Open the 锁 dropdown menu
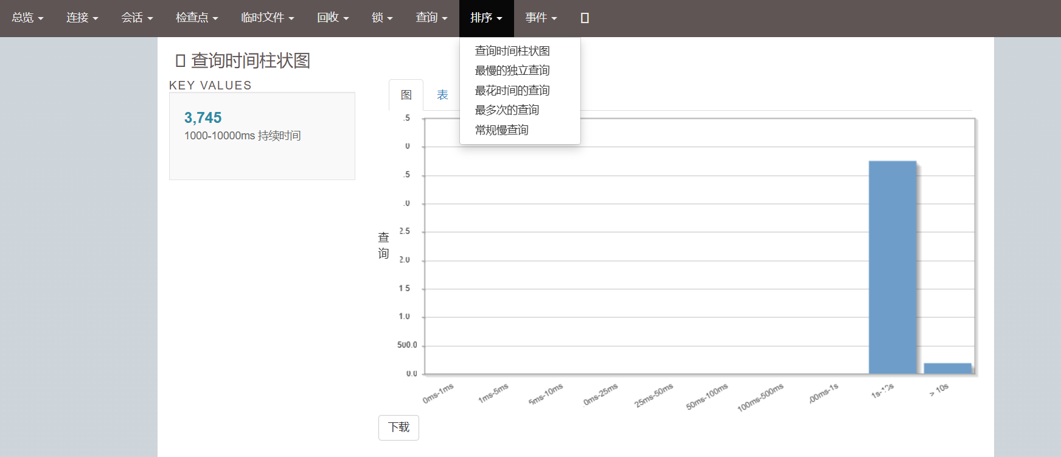Image resolution: width=1061 pixels, height=457 pixels. 382,18
